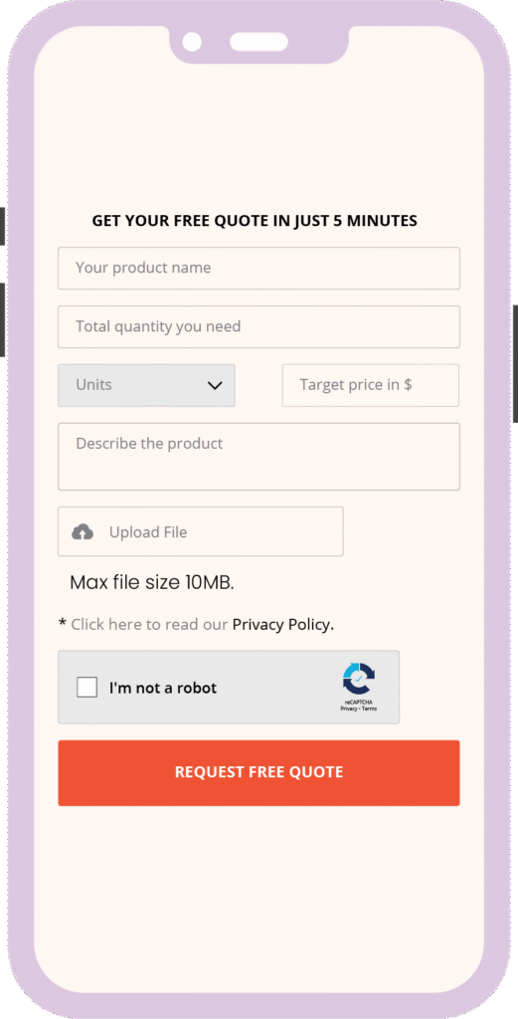
Task: Click Total quantity you need field
Action: pos(259,326)
